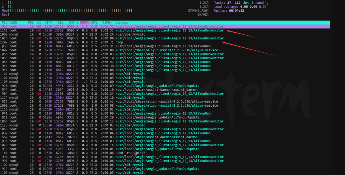345x175 pixels.
Task: Click the PRI column header
Action: click(31, 23)
